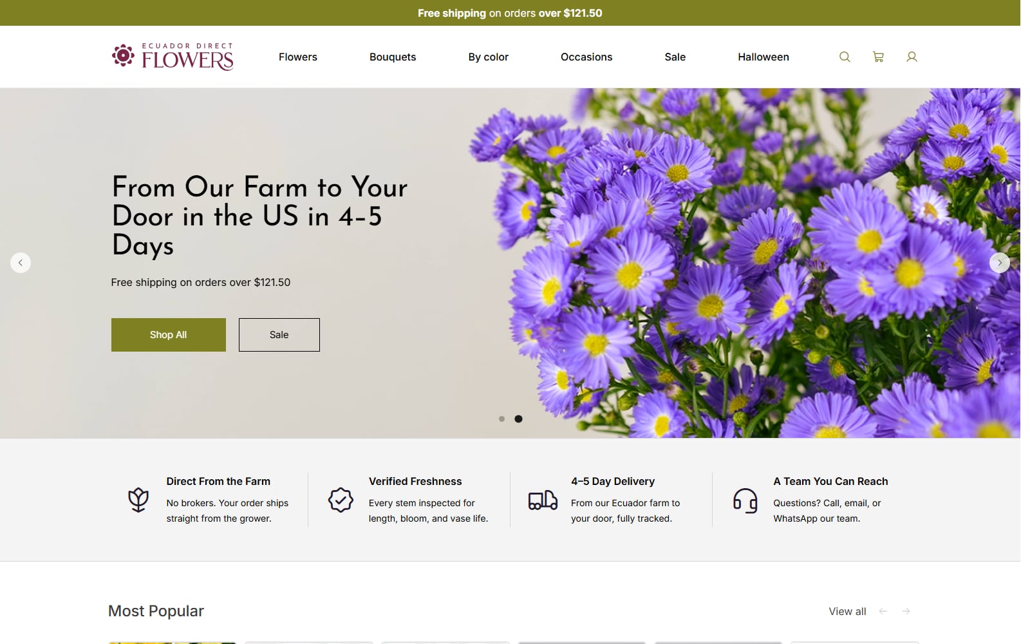Open the shopping cart icon
Screen dimensions: 1030x644
[878, 57]
